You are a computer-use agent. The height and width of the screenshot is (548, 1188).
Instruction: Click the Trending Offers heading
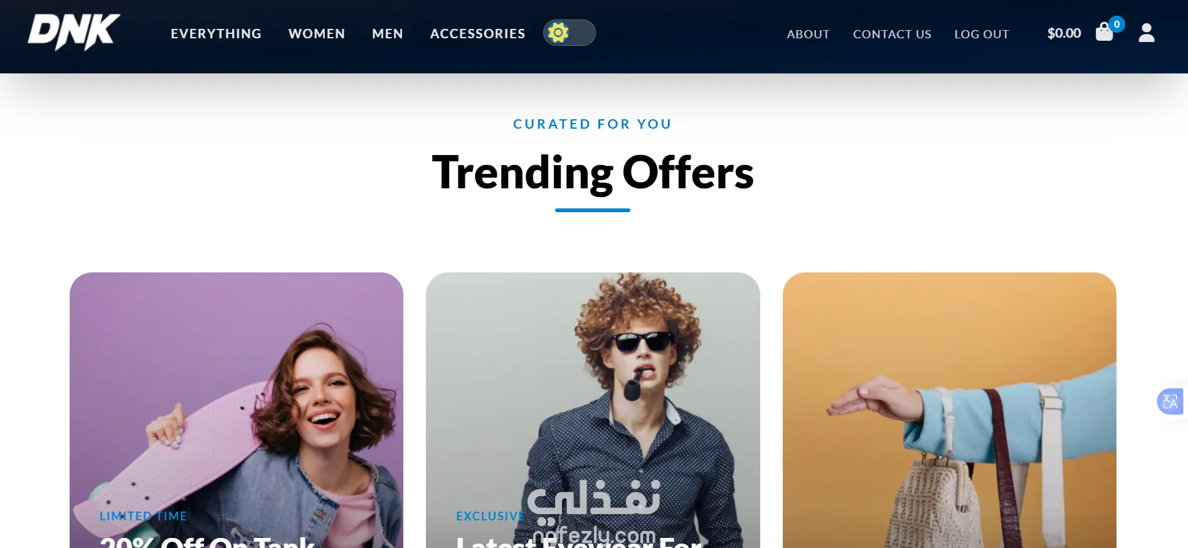(593, 173)
